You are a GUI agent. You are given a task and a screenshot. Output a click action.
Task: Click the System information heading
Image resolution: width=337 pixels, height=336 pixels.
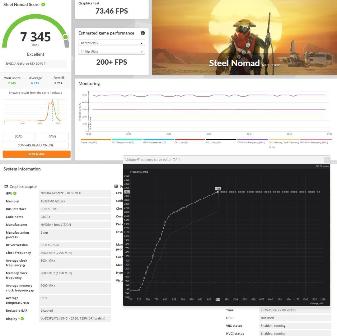pyautogui.click(x=22, y=169)
